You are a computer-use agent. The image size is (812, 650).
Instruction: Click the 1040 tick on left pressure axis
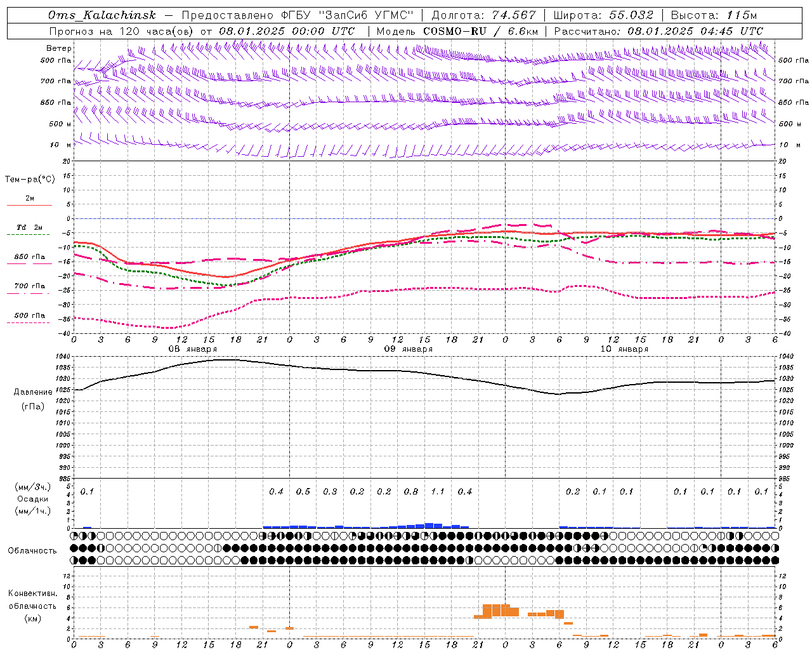(62, 357)
